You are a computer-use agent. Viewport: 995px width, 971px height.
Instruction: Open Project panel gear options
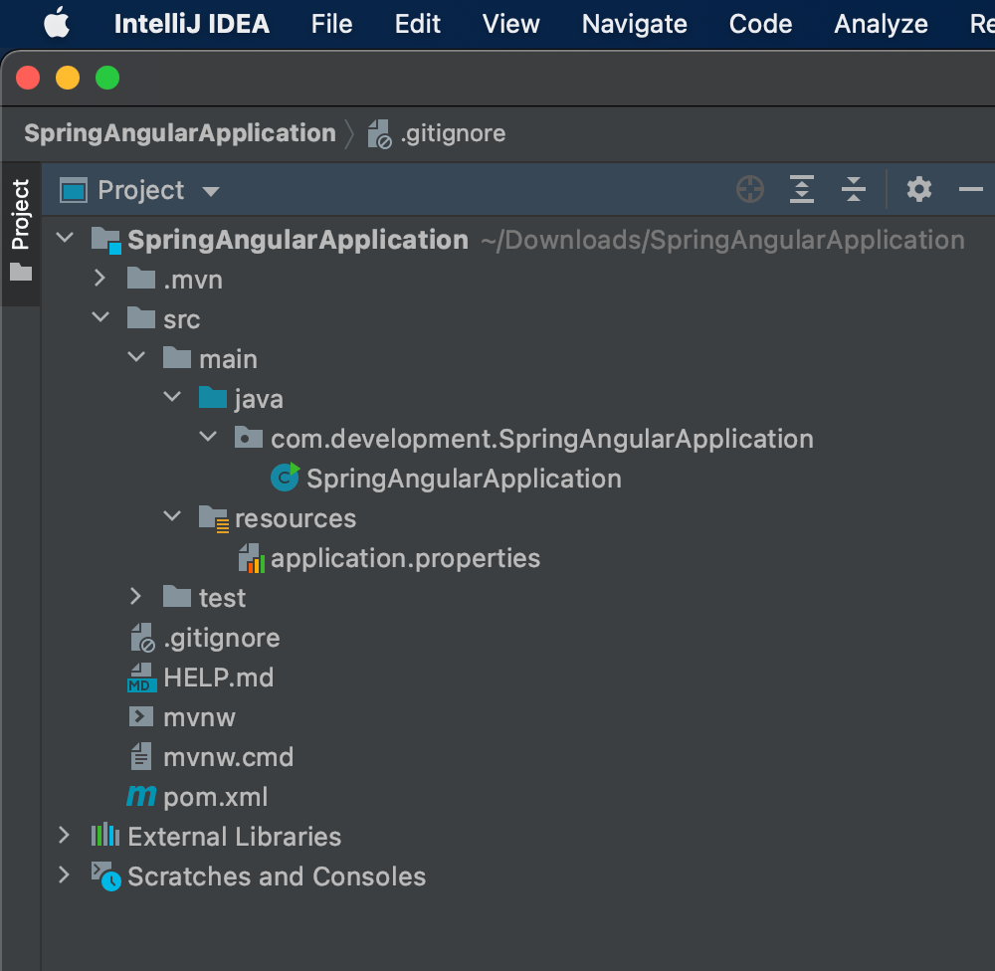[918, 189]
